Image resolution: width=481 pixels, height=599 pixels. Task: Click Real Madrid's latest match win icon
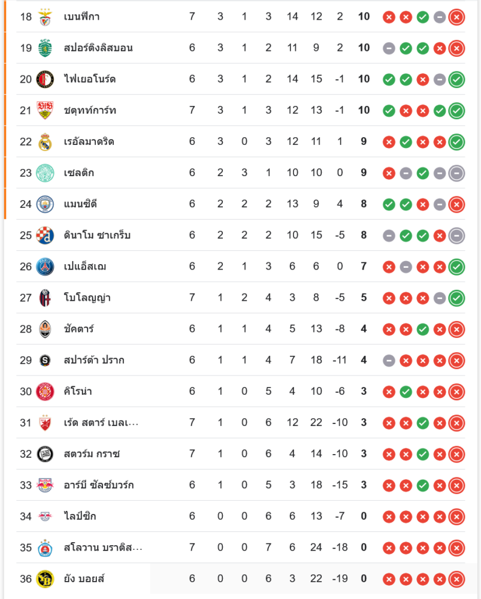(x=456, y=142)
